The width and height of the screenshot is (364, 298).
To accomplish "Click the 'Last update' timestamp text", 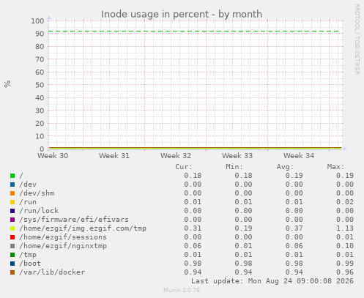I will [x=272, y=281].
